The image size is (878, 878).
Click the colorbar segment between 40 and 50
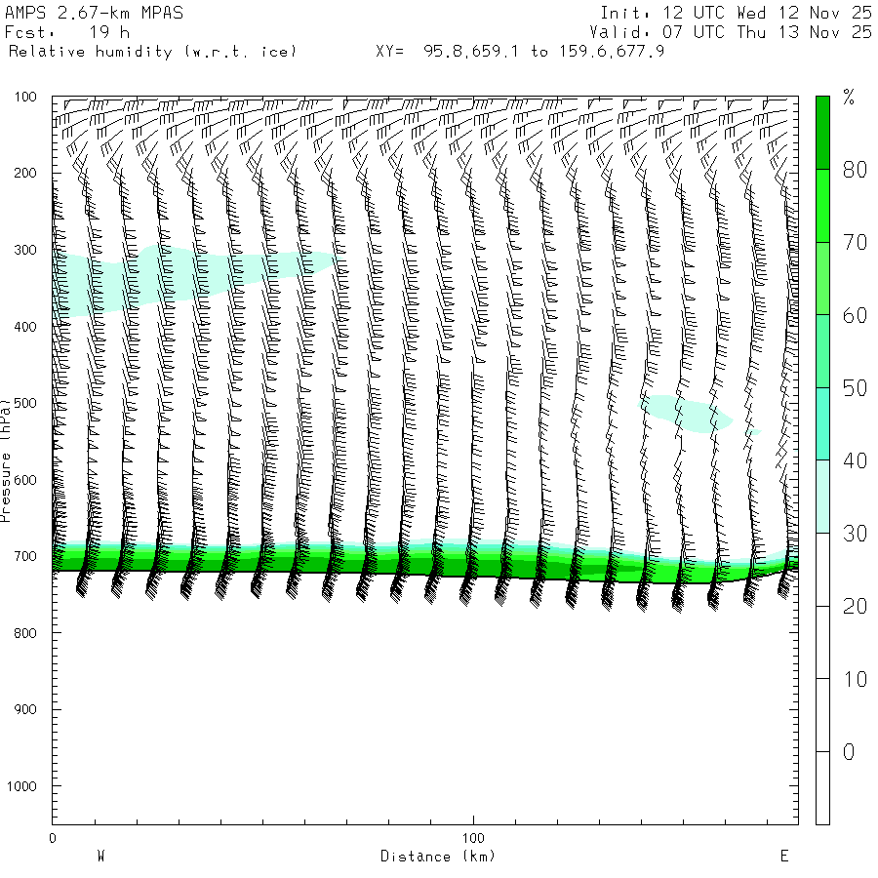(822, 424)
